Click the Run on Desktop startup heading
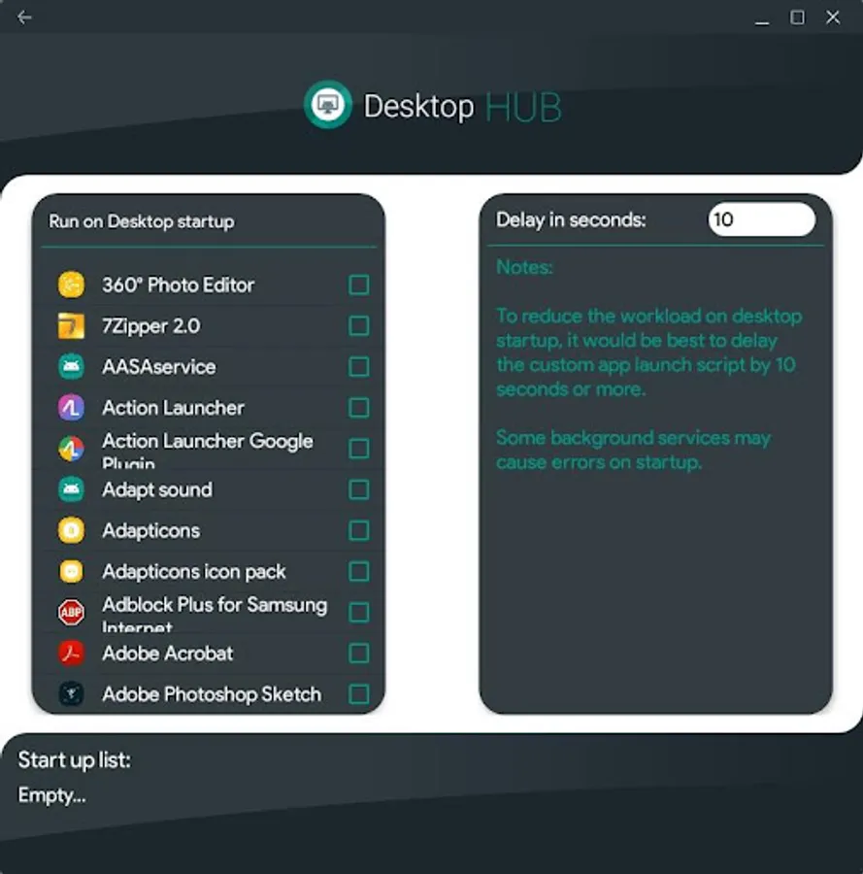The height and width of the screenshot is (874, 863). click(142, 221)
